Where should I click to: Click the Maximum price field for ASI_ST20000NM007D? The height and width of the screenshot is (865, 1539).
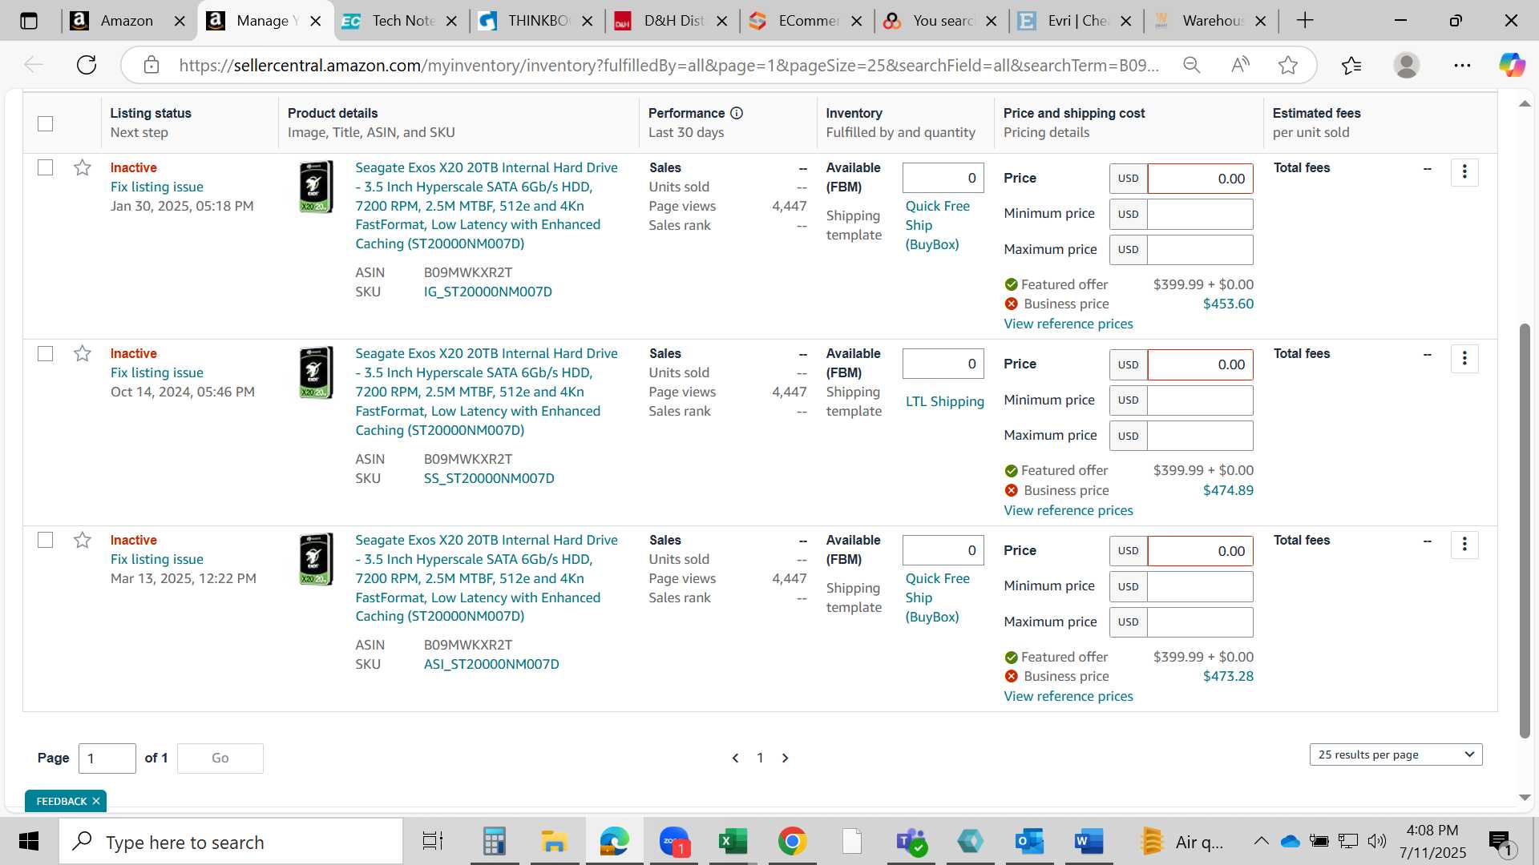point(1200,622)
